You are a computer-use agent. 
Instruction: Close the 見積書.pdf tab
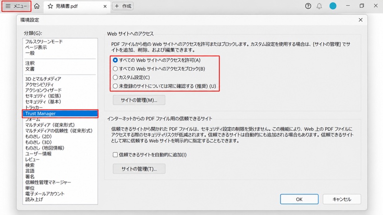[x=105, y=6]
